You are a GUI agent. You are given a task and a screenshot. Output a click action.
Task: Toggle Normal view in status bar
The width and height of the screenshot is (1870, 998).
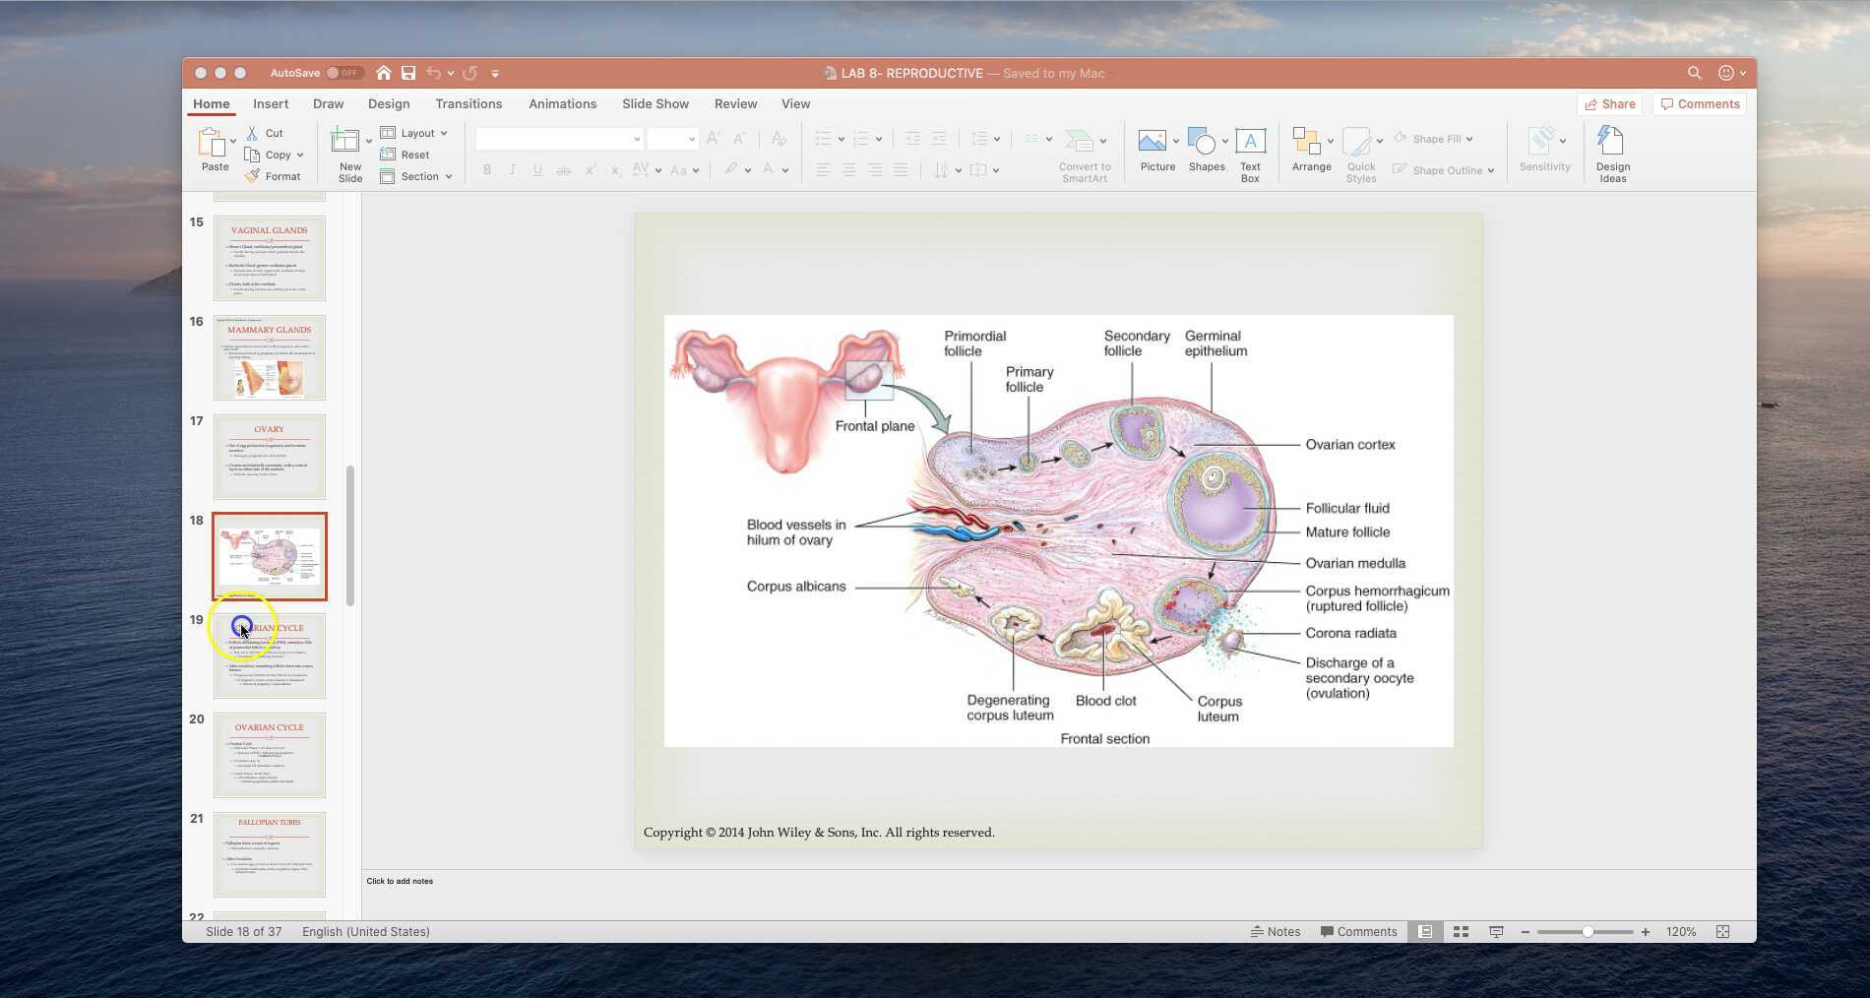(1425, 932)
